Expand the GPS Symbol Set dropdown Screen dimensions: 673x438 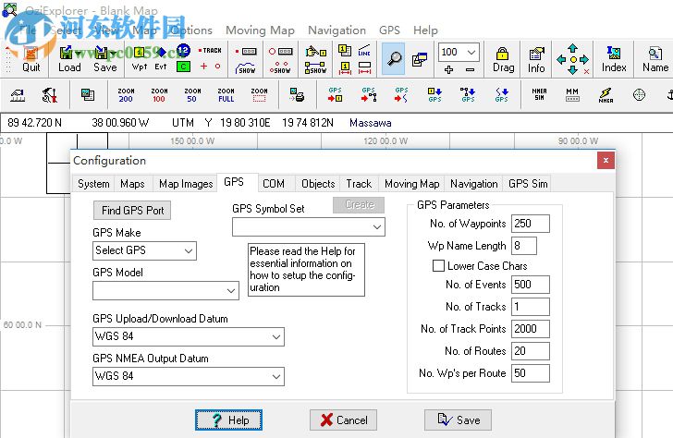click(377, 226)
